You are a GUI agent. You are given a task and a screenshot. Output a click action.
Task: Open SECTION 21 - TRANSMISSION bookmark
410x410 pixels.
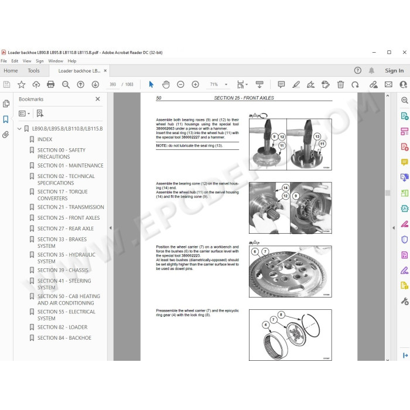71,207
